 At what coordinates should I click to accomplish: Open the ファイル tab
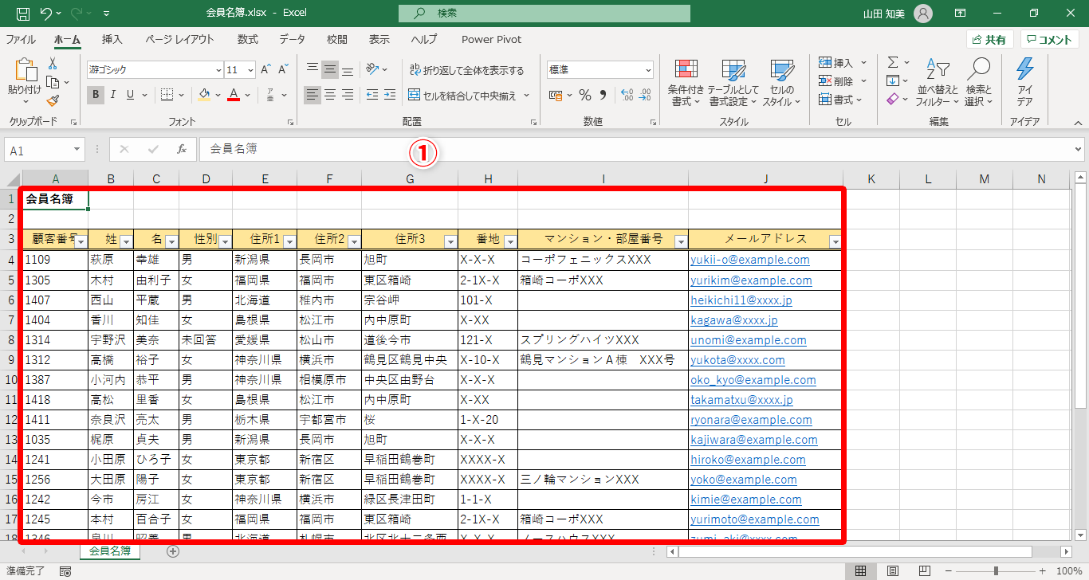coord(21,39)
